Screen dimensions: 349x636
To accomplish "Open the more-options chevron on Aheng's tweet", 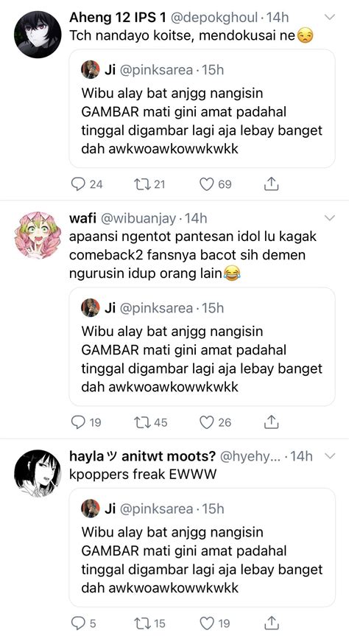I will pyautogui.click(x=331, y=18).
